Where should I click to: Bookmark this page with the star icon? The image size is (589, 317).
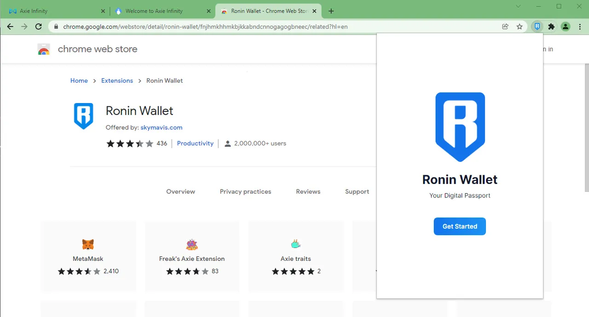pos(520,27)
